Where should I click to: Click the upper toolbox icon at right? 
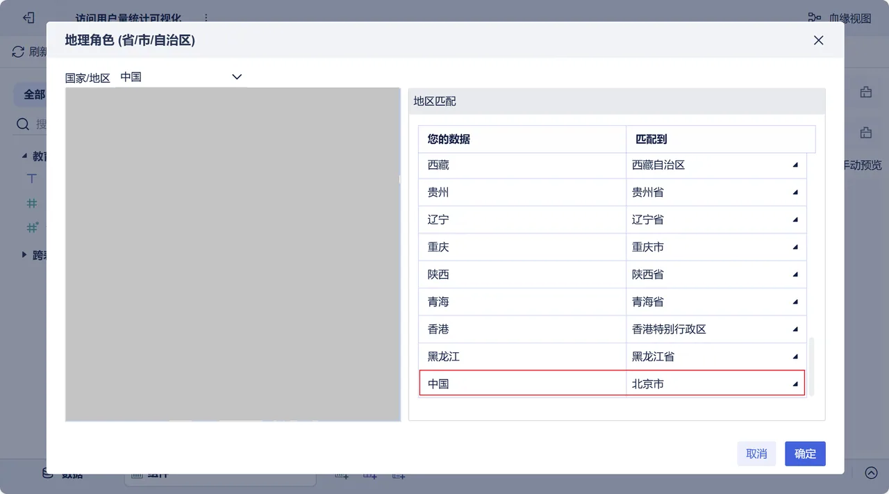coord(865,92)
